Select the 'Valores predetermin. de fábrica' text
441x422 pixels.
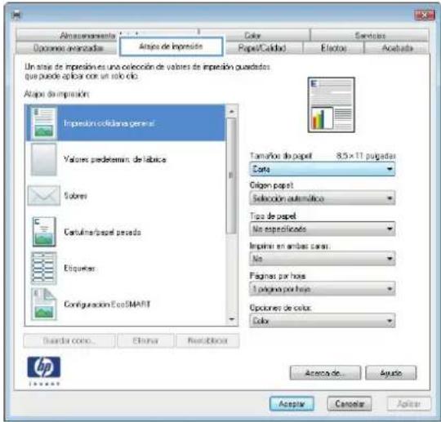pos(115,159)
